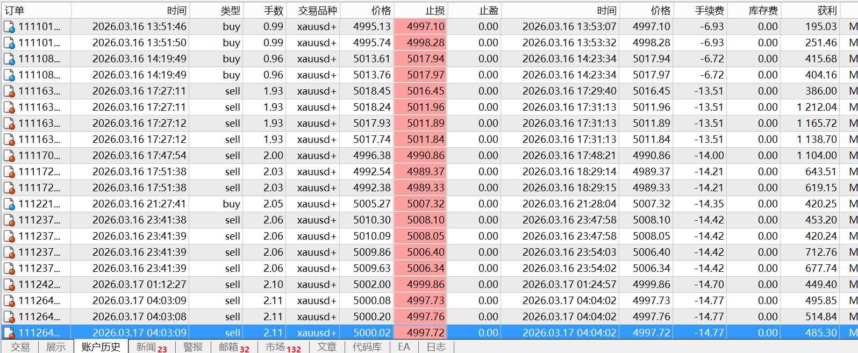Screen dimensions: 858x353
Task: Click the stop-loss cell 4998.28
Action: [420, 42]
